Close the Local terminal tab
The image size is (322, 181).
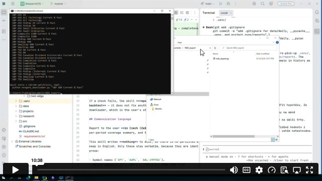point(231,13)
